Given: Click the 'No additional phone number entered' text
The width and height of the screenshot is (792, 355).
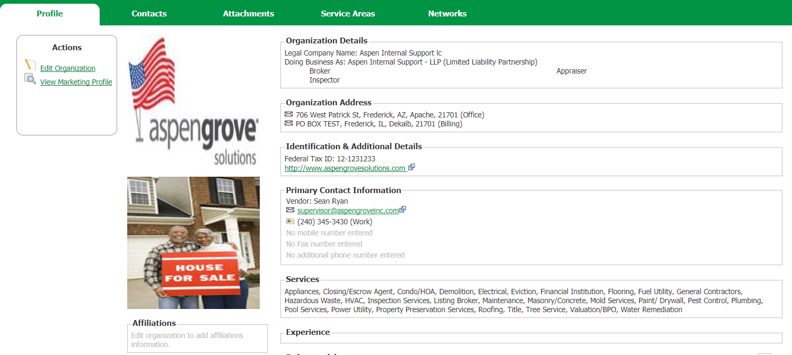Looking at the screenshot, I should (345, 255).
